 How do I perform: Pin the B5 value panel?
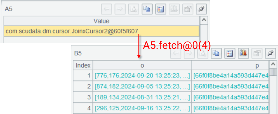tap(270, 54)
